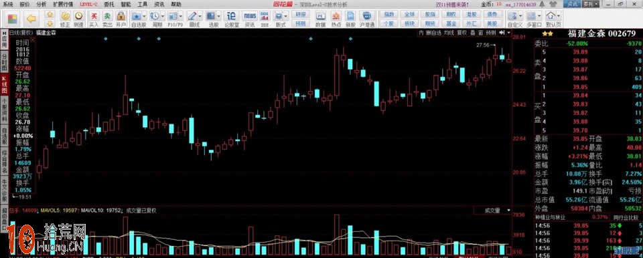Open the 分析 menu
Viewport: 643px width, 258px height.
[x=41, y=4]
